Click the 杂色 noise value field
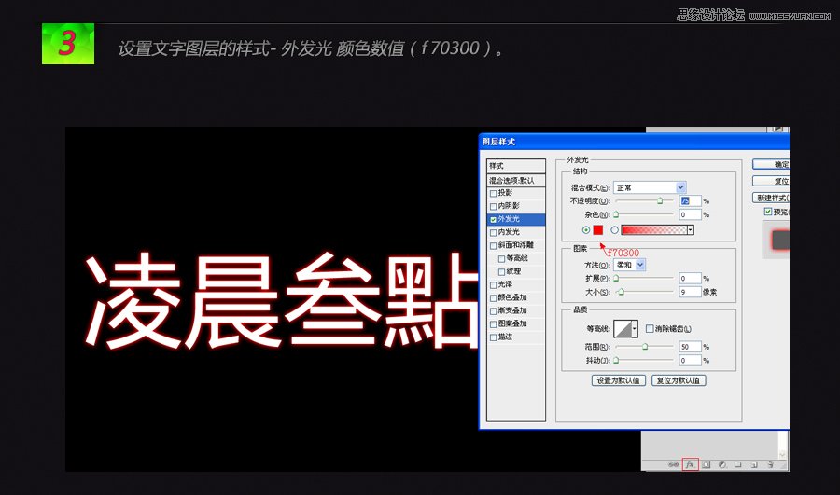The height and width of the screenshot is (495, 840). point(690,214)
